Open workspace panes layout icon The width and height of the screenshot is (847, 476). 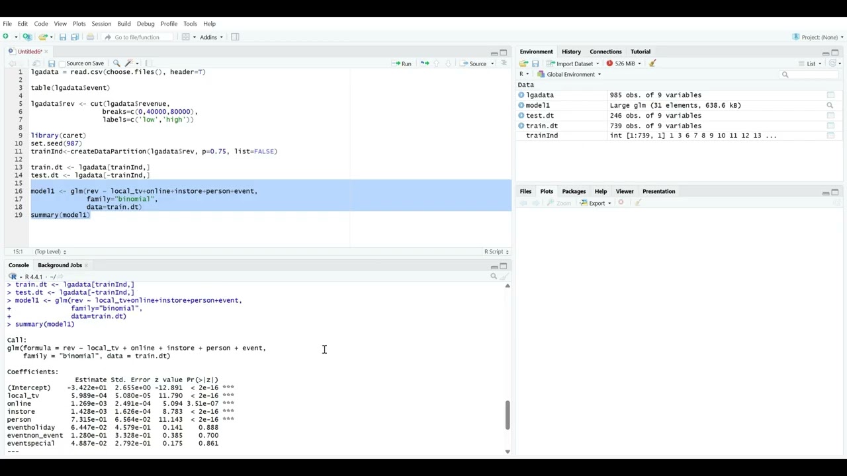186,37
